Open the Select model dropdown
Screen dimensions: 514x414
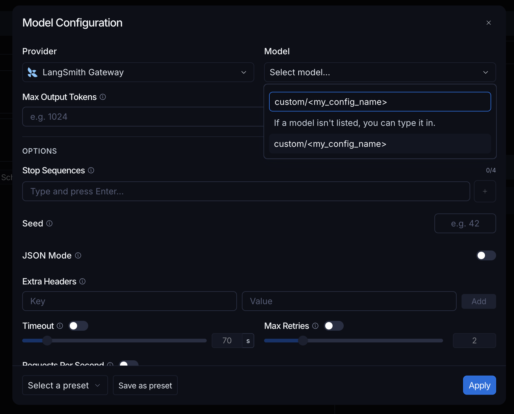(x=380, y=72)
